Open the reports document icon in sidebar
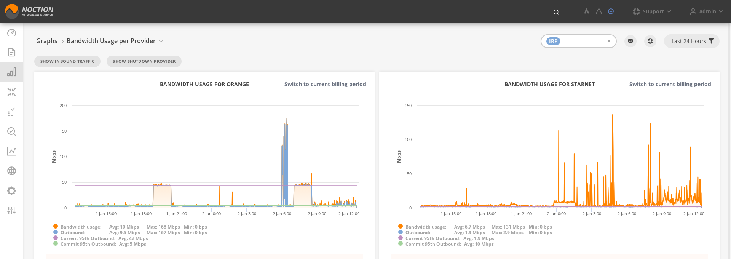The height and width of the screenshot is (259, 731). click(x=11, y=52)
